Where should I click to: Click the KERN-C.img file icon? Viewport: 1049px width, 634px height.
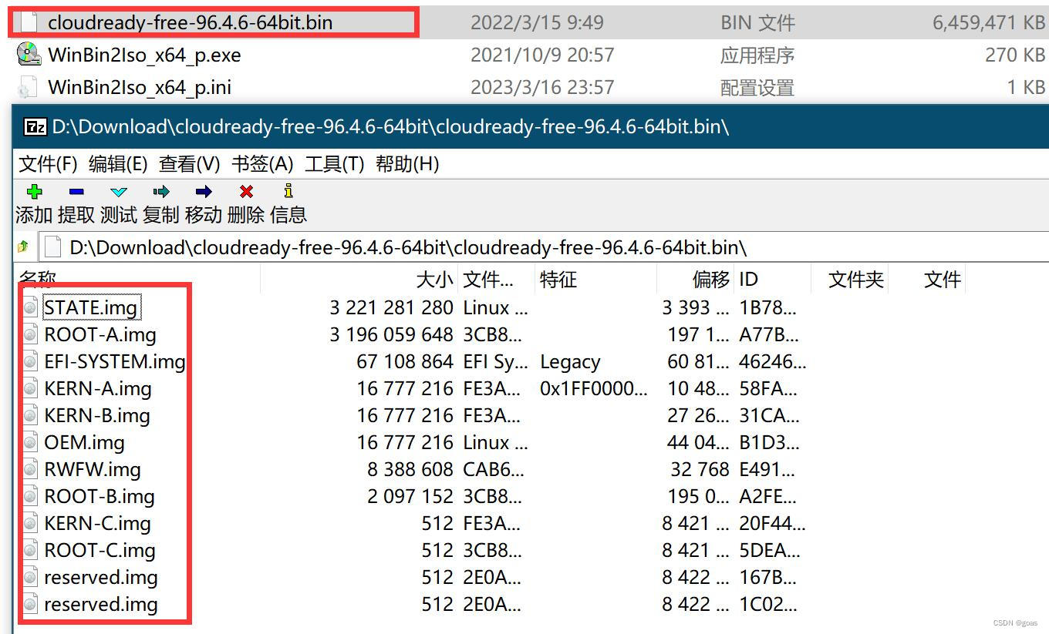point(30,523)
